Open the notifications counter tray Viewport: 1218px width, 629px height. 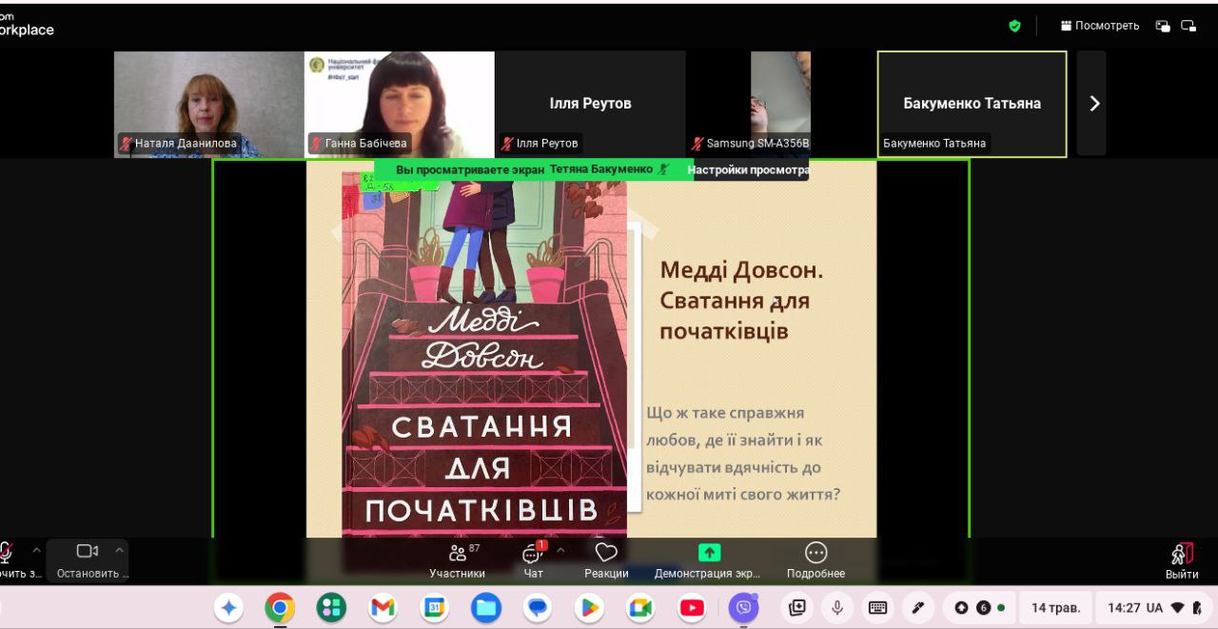point(979,607)
